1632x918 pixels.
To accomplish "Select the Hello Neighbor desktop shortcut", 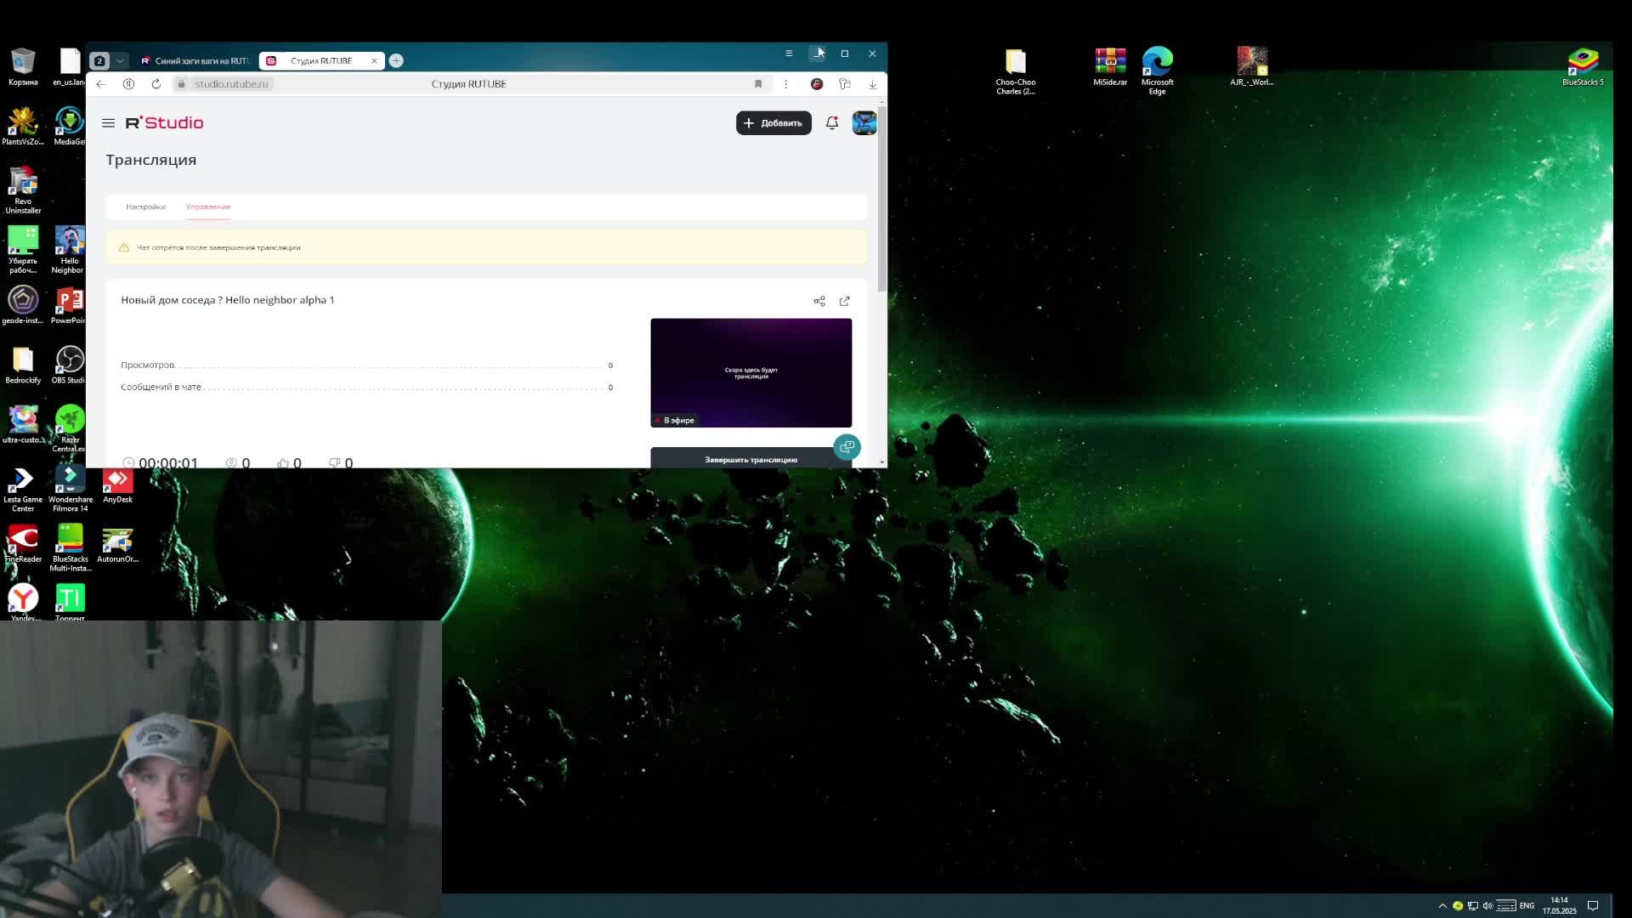I will pos(70,250).
